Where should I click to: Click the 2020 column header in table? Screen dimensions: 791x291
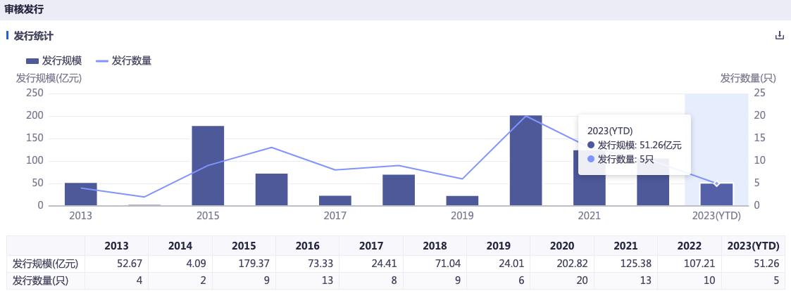pyautogui.click(x=561, y=246)
